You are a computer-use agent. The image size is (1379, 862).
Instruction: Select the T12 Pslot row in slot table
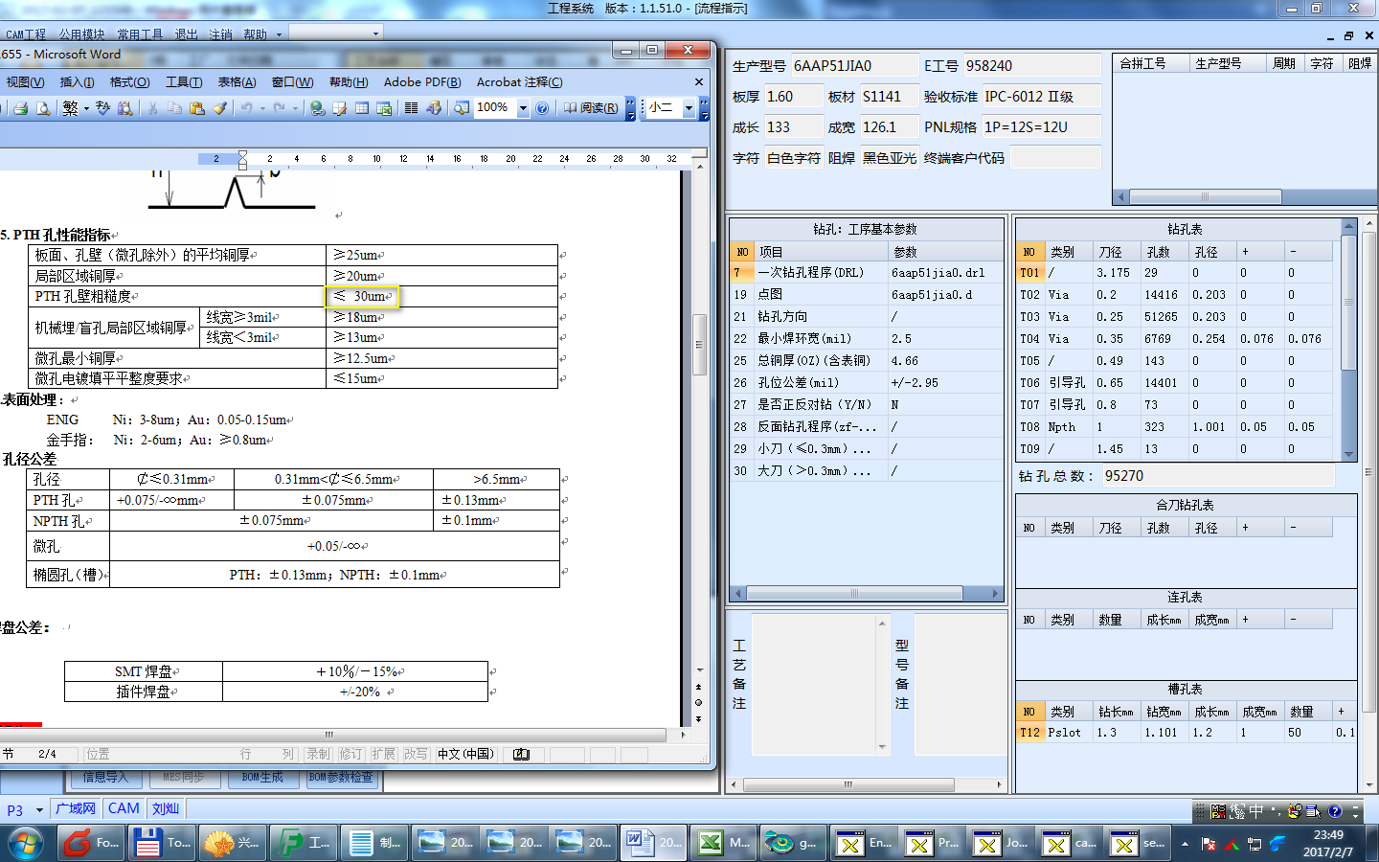tap(1187, 733)
